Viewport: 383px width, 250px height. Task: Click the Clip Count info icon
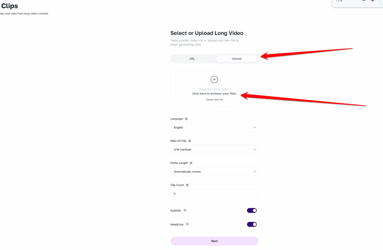point(187,185)
